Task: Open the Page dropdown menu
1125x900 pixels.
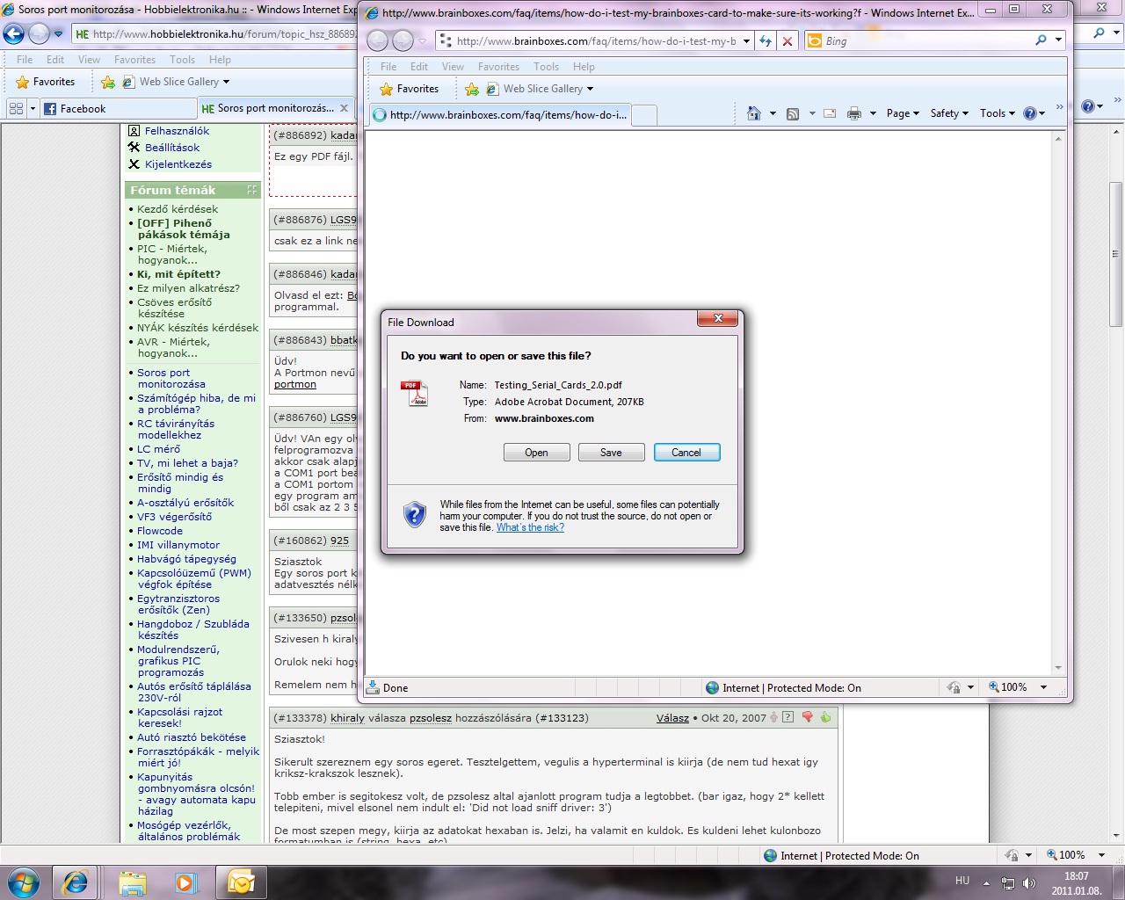Action: tap(903, 113)
